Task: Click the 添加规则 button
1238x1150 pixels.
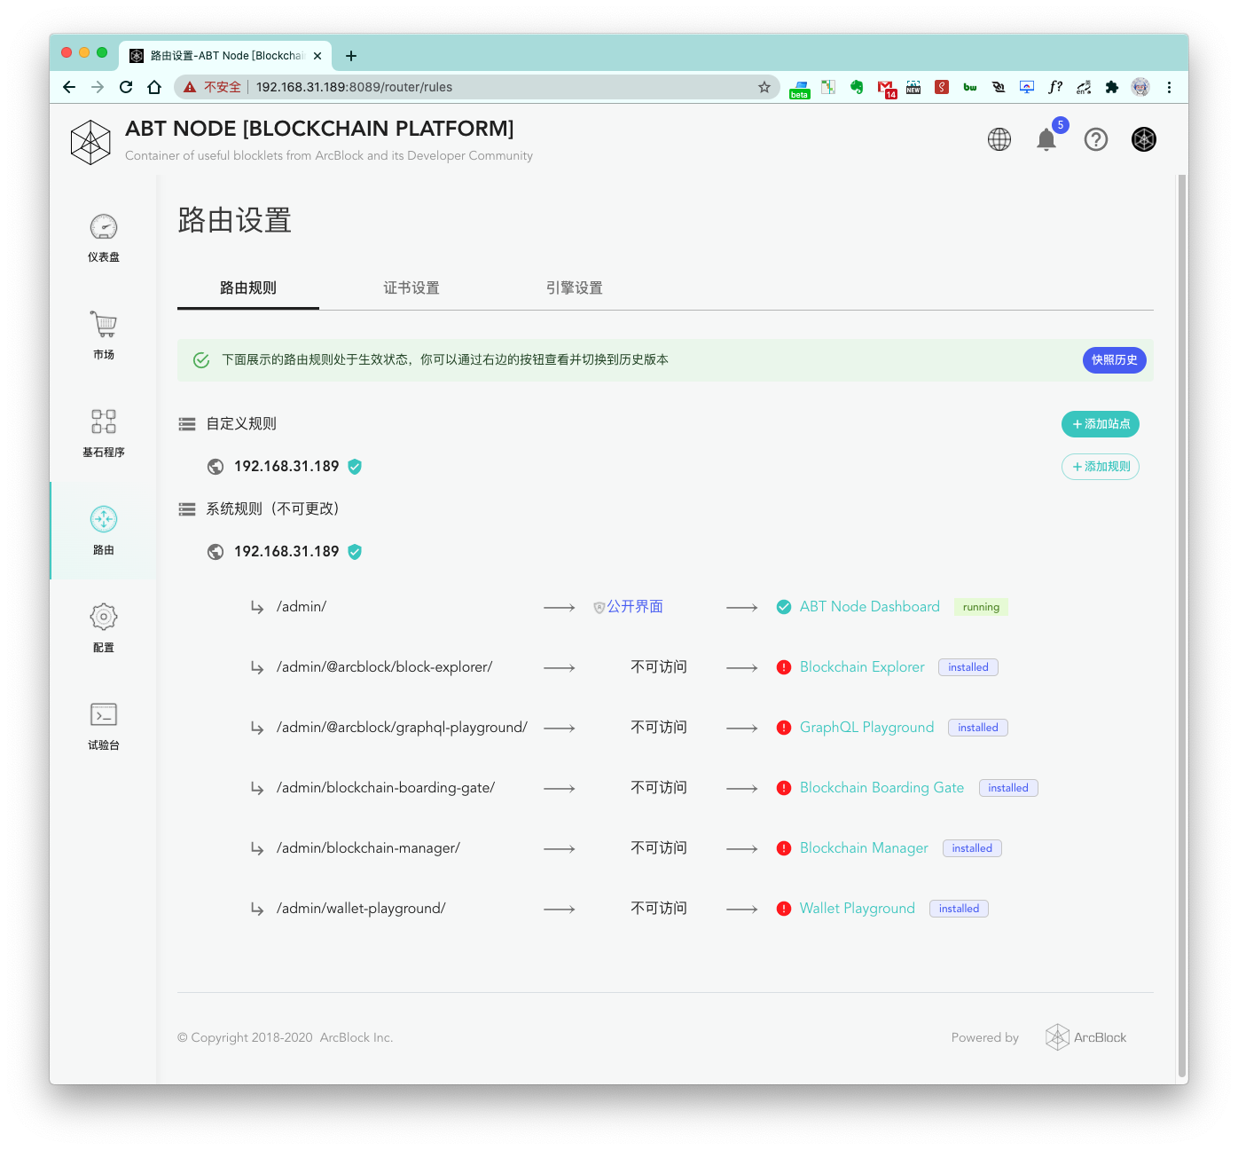Action: click(1100, 467)
